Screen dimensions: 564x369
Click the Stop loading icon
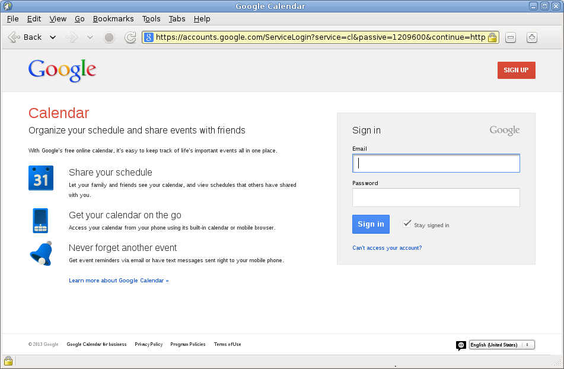109,37
